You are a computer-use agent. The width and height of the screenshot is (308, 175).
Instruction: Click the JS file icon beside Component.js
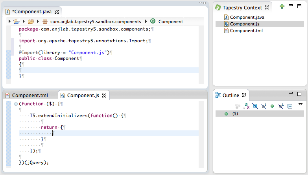[x=226, y=24]
